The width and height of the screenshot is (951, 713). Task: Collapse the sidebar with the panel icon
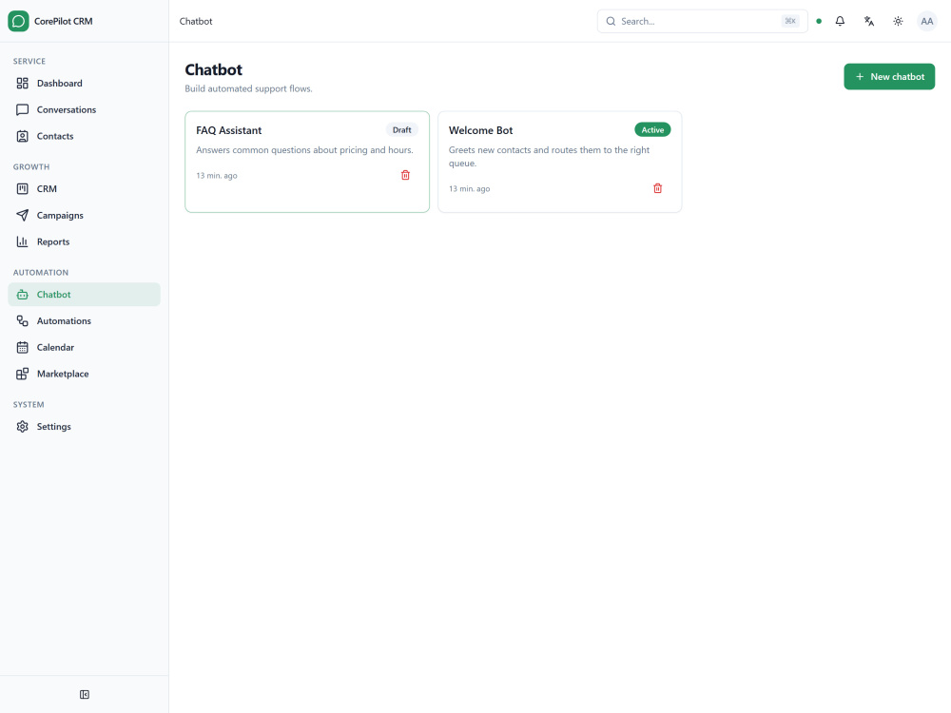coord(85,694)
